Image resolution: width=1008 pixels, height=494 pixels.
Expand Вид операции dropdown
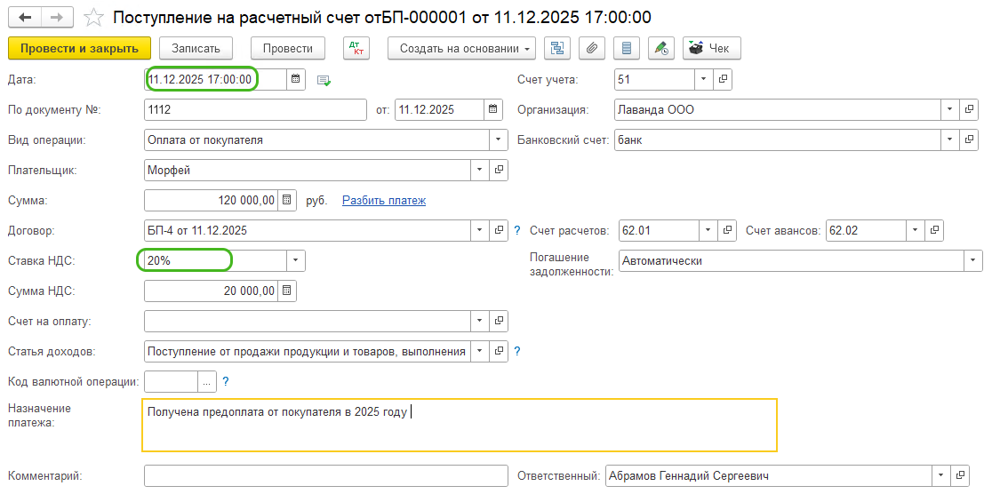pyautogui.click(x=498, y=139)
